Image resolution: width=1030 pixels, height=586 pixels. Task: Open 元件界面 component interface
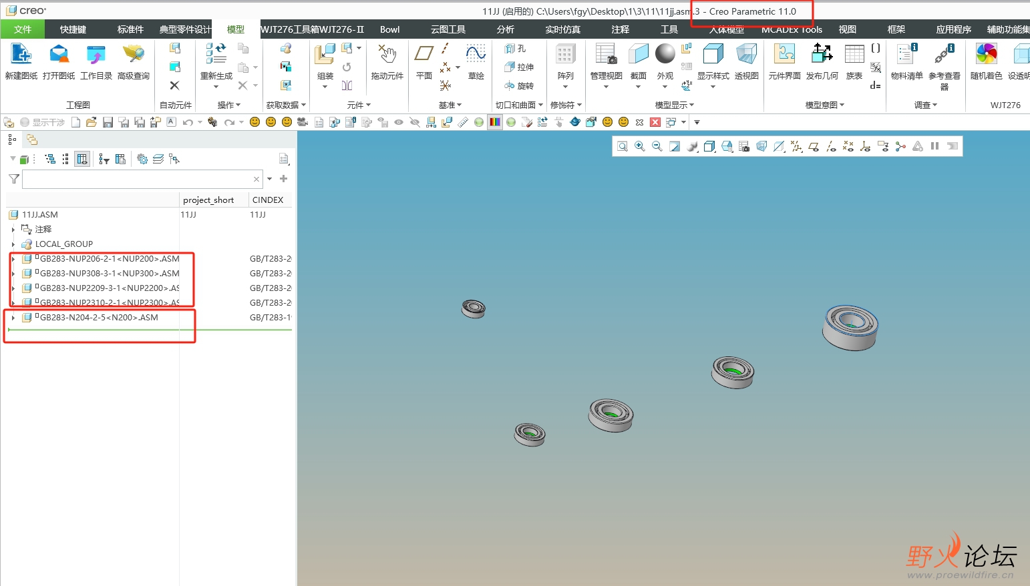click(x=784, y=53)
